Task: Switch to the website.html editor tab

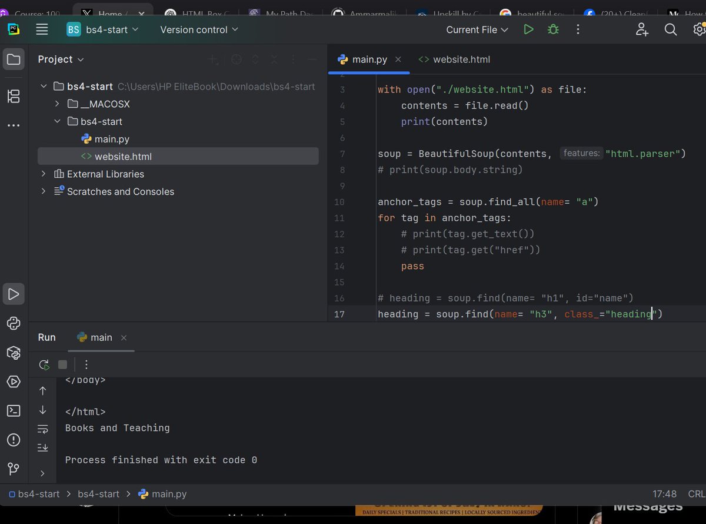Action: click(454, 59)
